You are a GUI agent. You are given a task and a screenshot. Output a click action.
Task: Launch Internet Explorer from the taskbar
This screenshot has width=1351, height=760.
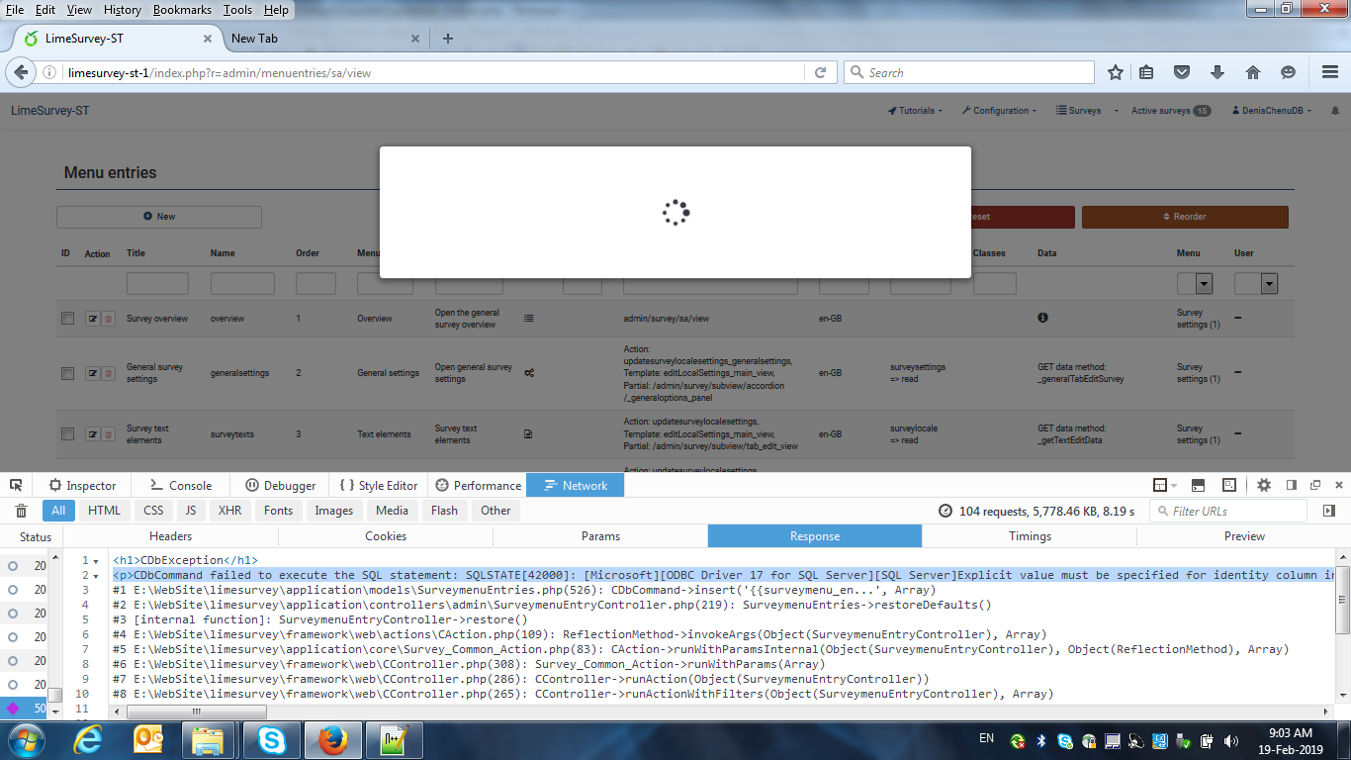(x=89, y=739)
